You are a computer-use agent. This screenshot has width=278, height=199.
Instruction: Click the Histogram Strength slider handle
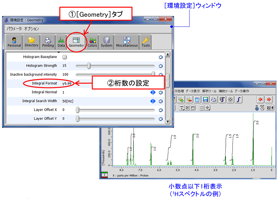(x=89, y=66)
